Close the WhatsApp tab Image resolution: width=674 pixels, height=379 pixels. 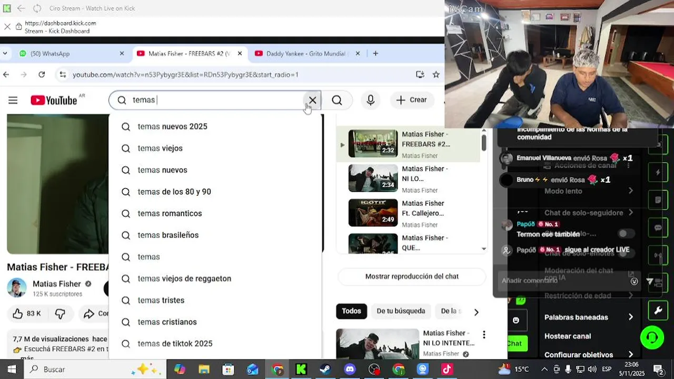(122, 54)
